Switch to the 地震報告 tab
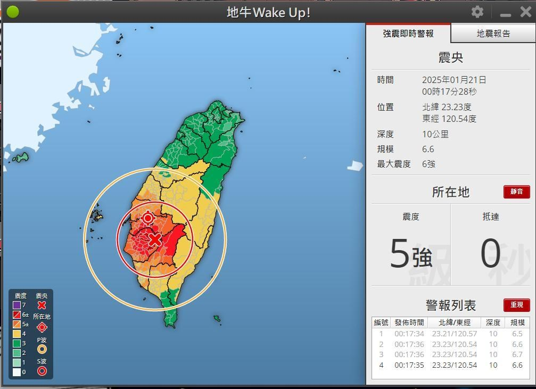Screen dimensions: 536x389 point(493,34)
